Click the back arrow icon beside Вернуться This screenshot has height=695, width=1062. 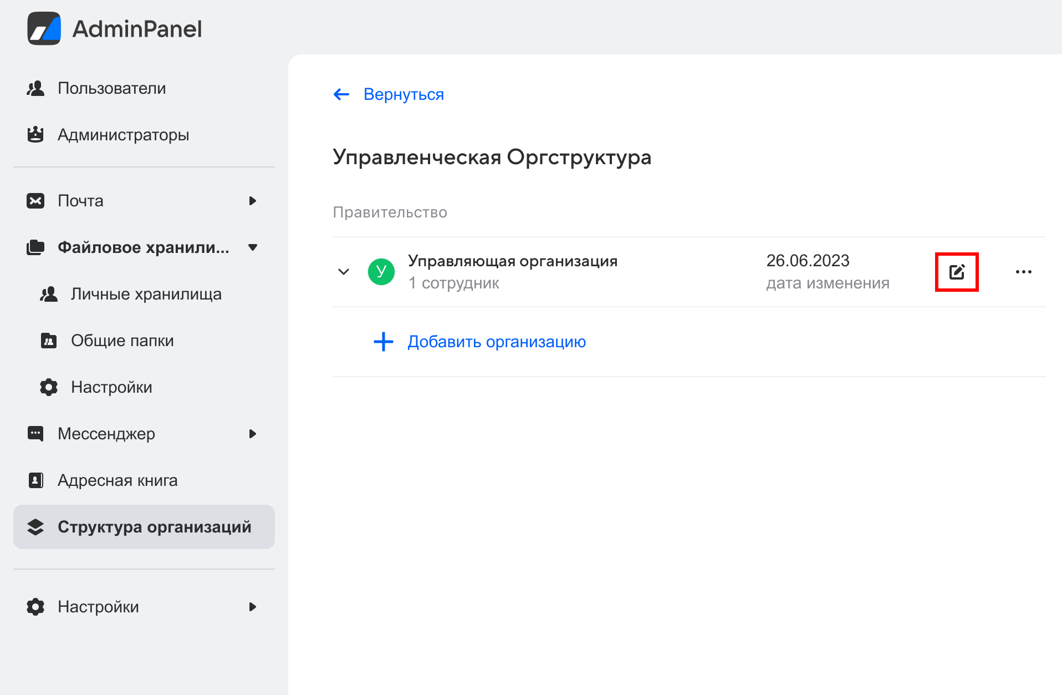pos(341,94)
